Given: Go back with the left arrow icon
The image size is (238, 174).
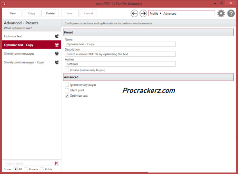Looking at the screenshot, I should coord(134,13).
